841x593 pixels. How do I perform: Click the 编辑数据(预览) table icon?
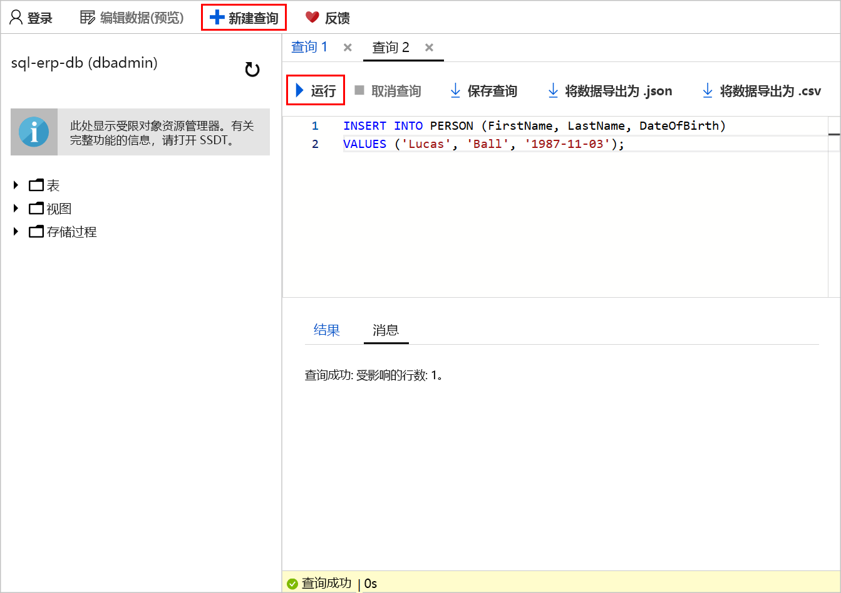point(88,18)
